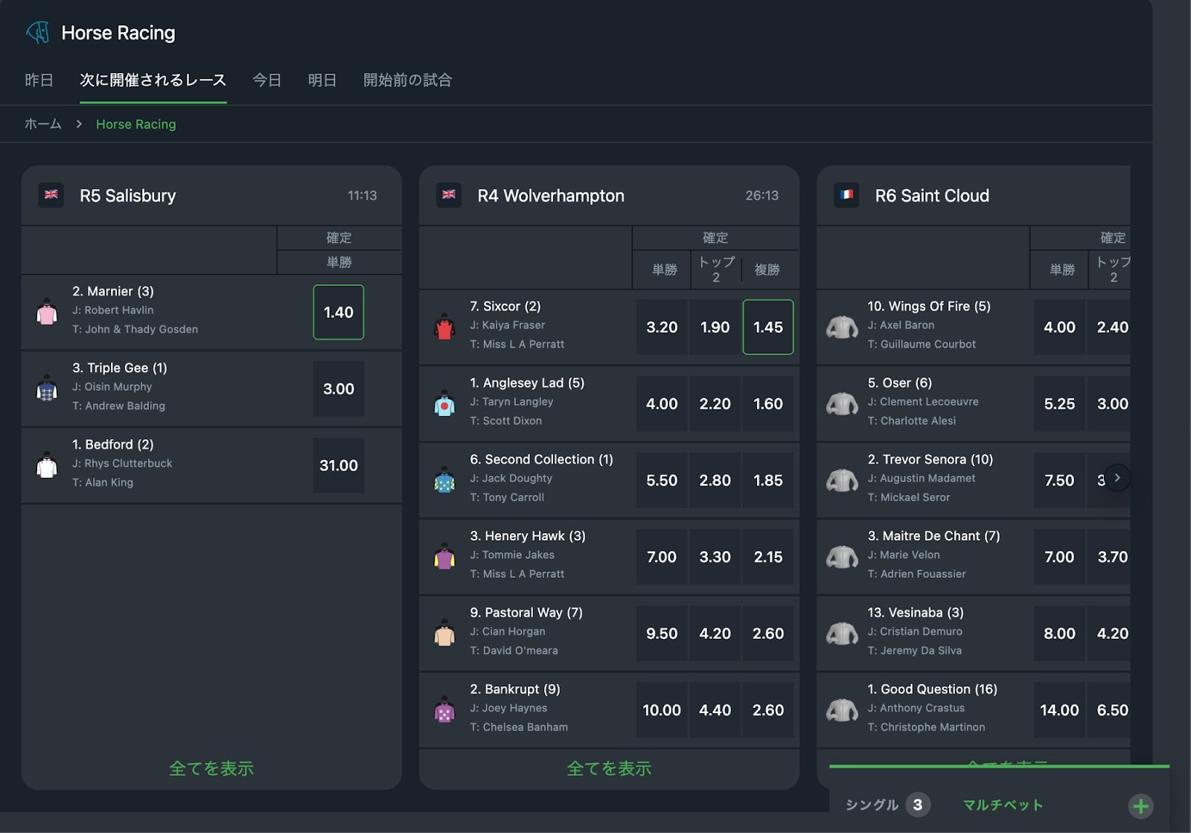Click Marnier's pink jockey silk icon
The image size is (1191, 833).
pyautogui.click(x=47, y=313)
